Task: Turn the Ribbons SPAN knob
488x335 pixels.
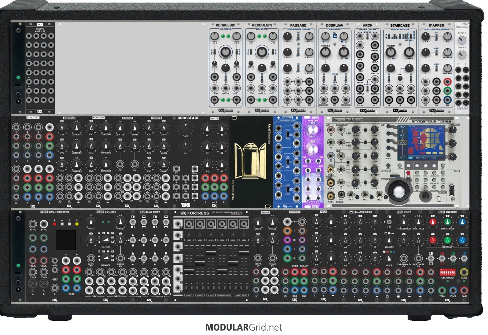Action: (135, 127)
